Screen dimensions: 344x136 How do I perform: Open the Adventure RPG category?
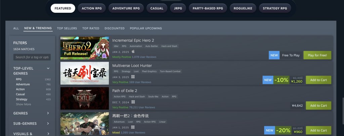[x=126, y=8]
